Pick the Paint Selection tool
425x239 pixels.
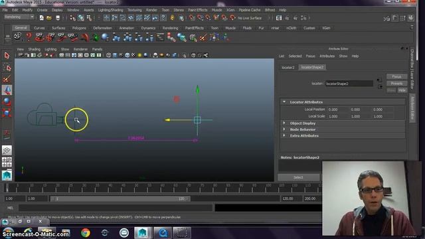click(7, 79)
